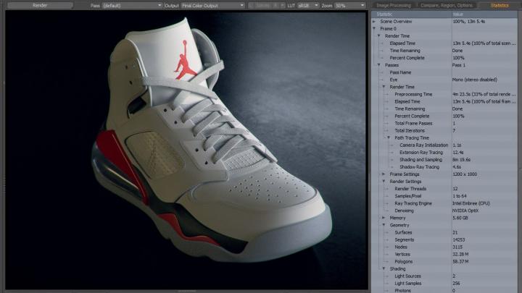The width and height of the screenshot is (522, 293).
Task: Collapse the Shading section
Action: click(384, 268)
